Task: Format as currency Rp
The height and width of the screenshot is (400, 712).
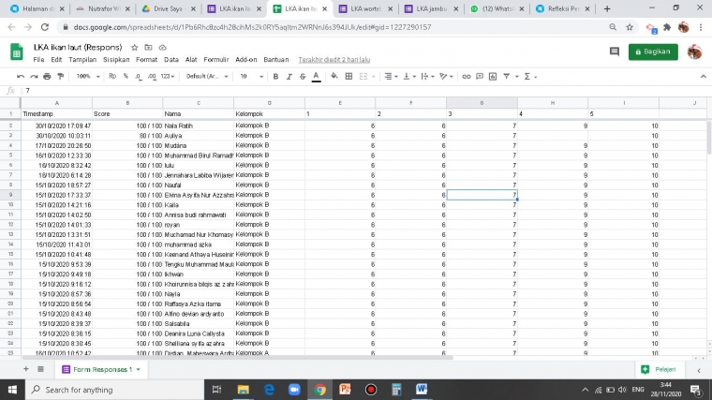Action: pyautogui.click(x=112, y=76)
